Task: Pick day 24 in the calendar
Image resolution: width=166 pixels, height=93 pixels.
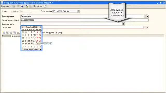Action: (34, 41)
